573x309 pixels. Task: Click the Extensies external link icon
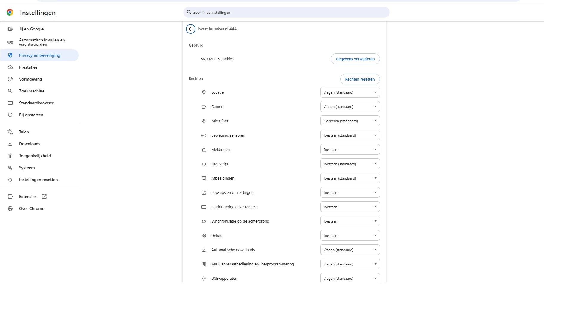pyautogui.click(x=44, y=197)
